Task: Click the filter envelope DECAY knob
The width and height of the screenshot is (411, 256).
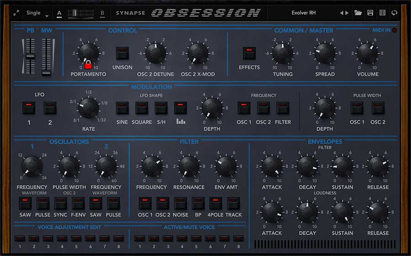Action: pos(307,166)
